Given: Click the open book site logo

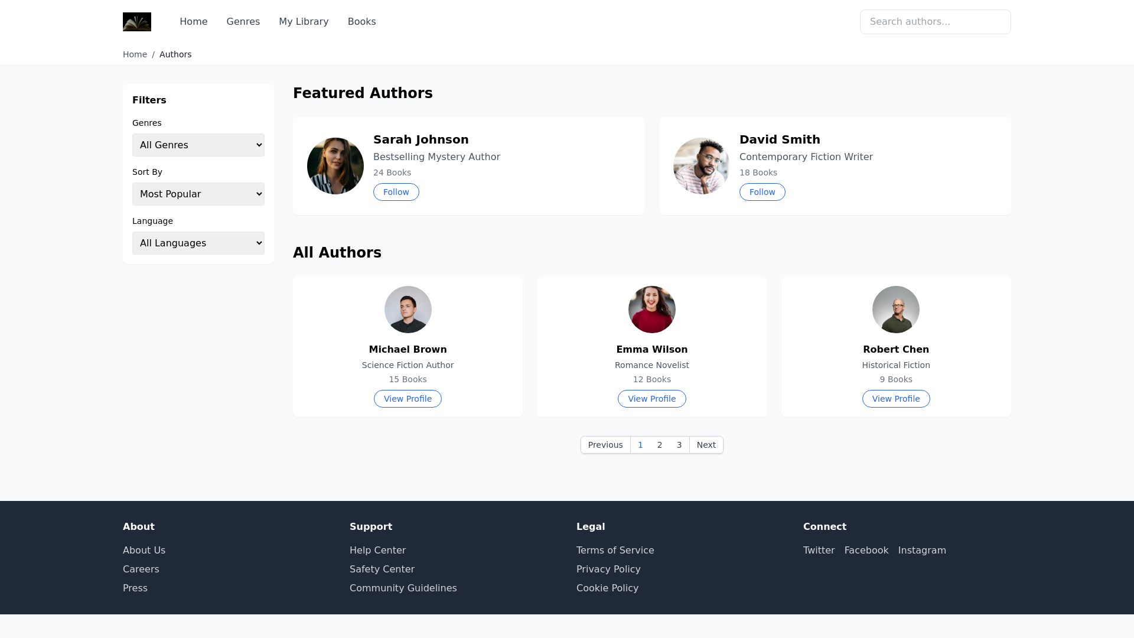Looking at the screenshot, I should click(x=136, y=22).
